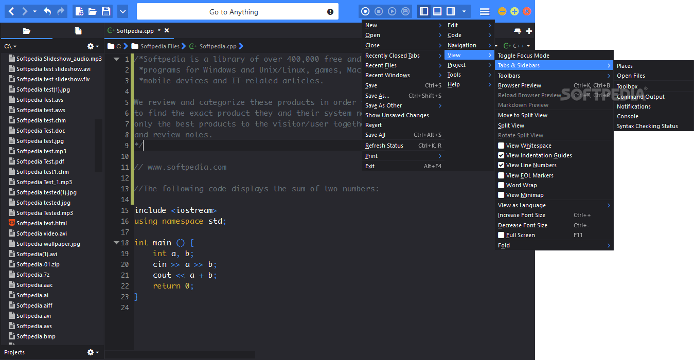Screen dimensions: 694x360
Task: Play the last recorded macro
Action: click(x=392, y=11)
